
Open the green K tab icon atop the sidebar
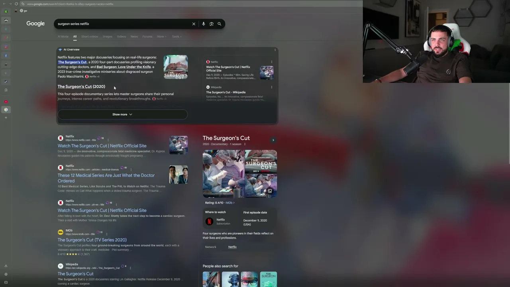[6, 12]
